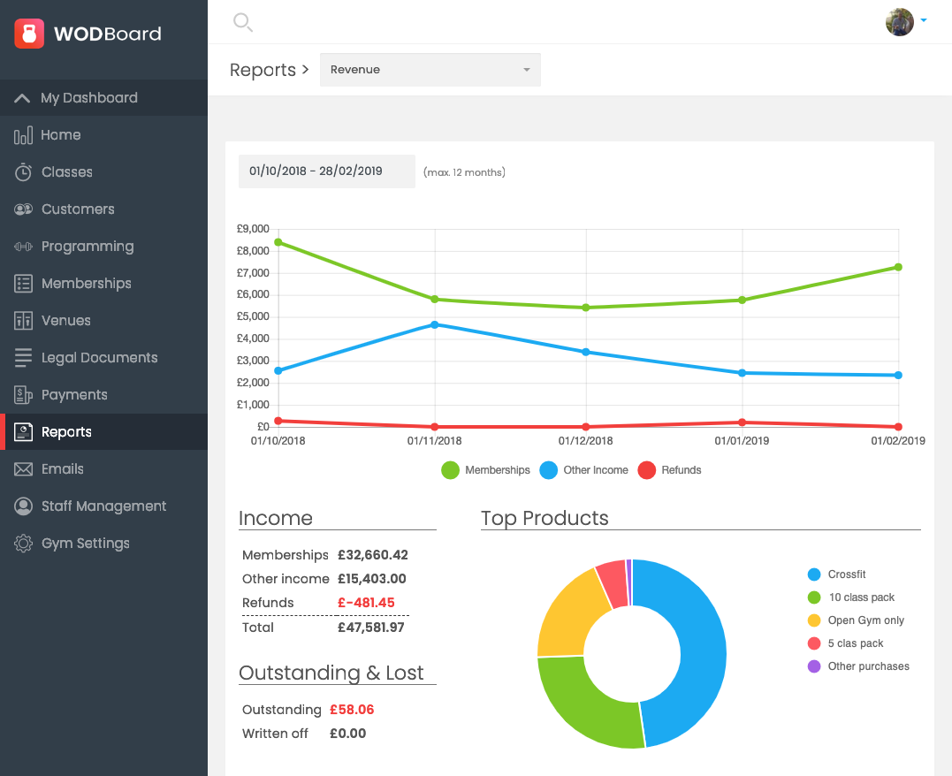Click the Programming dumbbell icon
Image resolution: width=952 pixels, height=776 pixels.
pyautogui.click(x=23, y=246)
